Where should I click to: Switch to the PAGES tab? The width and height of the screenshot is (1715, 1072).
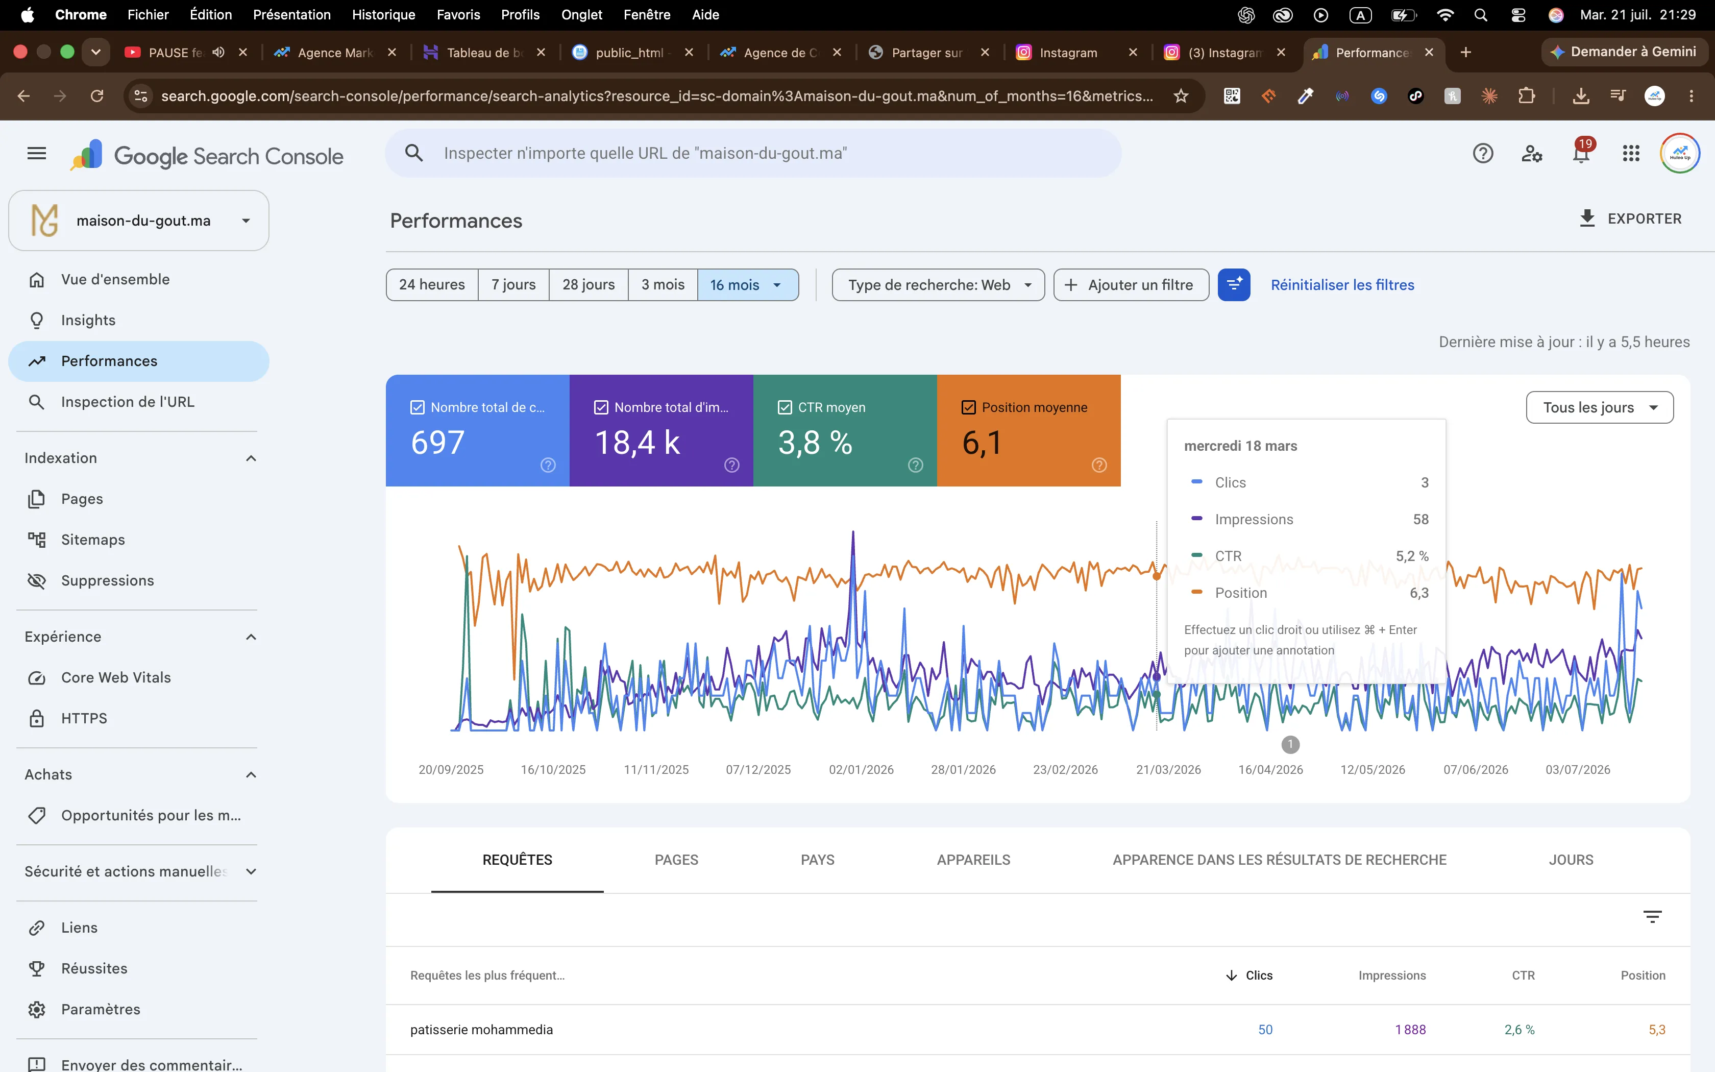[676, 859]
